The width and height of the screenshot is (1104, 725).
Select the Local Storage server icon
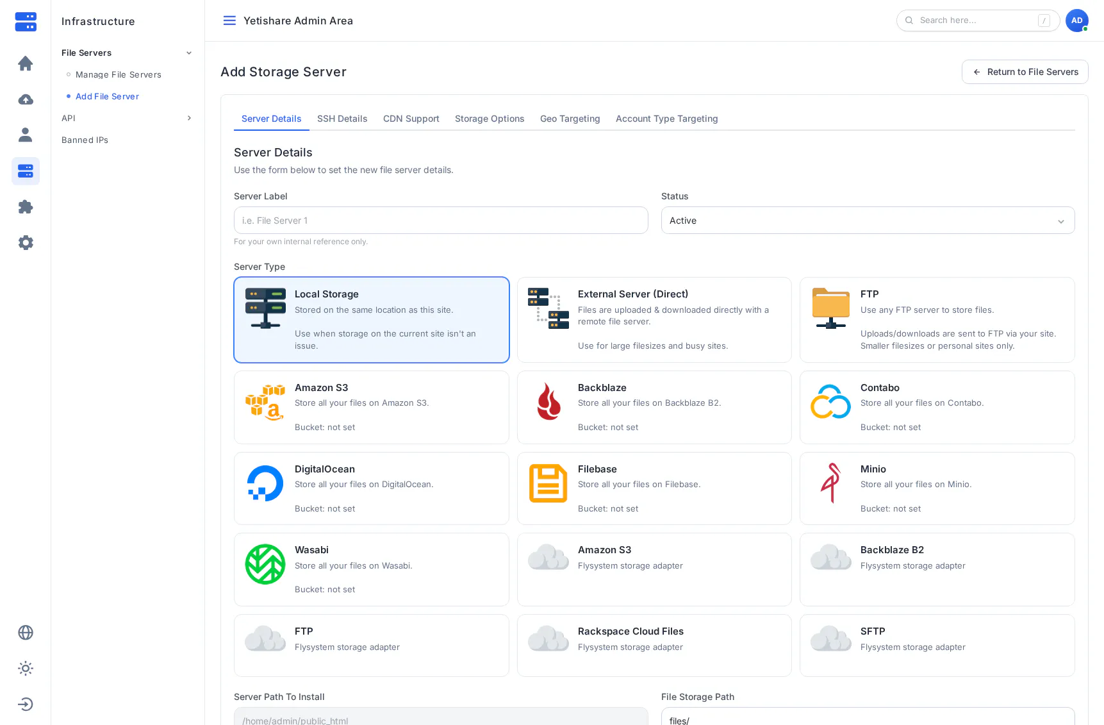pos(265,308)
